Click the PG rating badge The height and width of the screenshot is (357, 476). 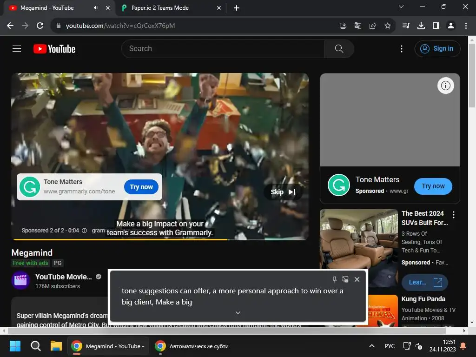[58, 263]
